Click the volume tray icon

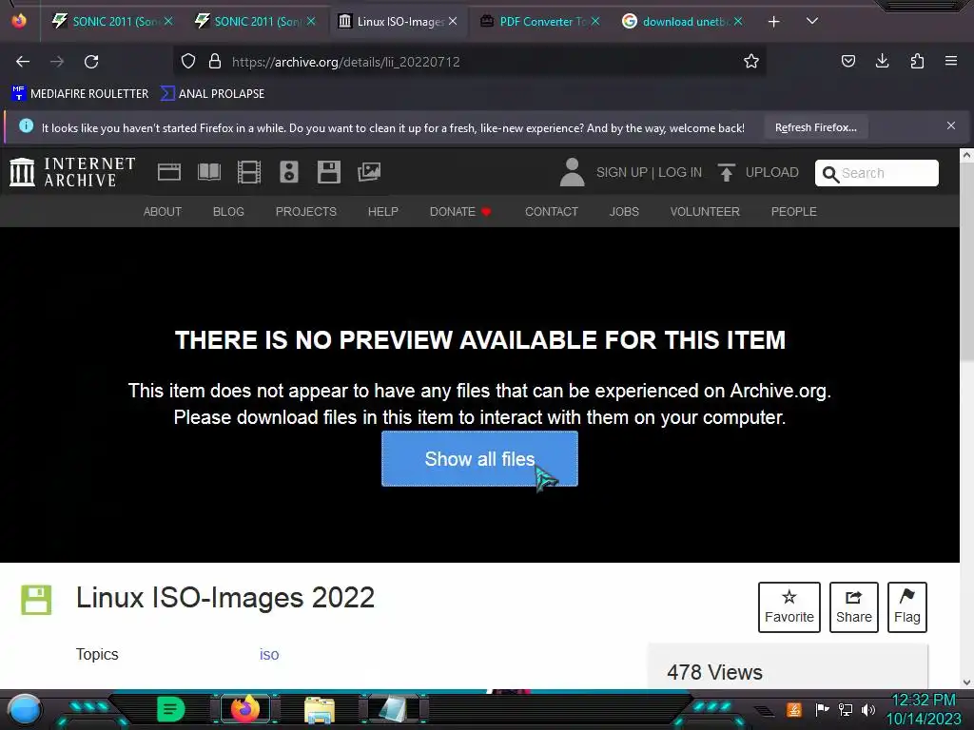(x=867, y=709)
